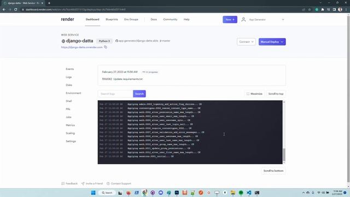The width and height of the screenshot is (350, 197).
Task: Click the render logo
Action: point(67,20)
